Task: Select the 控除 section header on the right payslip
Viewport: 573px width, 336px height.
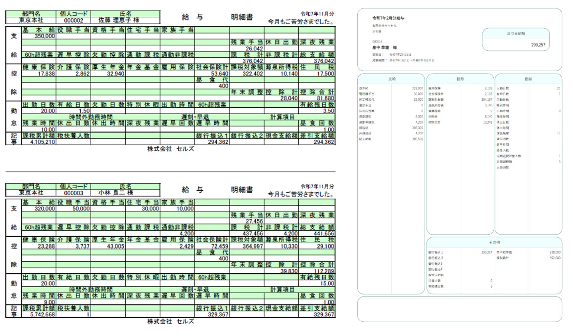Action: (460, 79)
